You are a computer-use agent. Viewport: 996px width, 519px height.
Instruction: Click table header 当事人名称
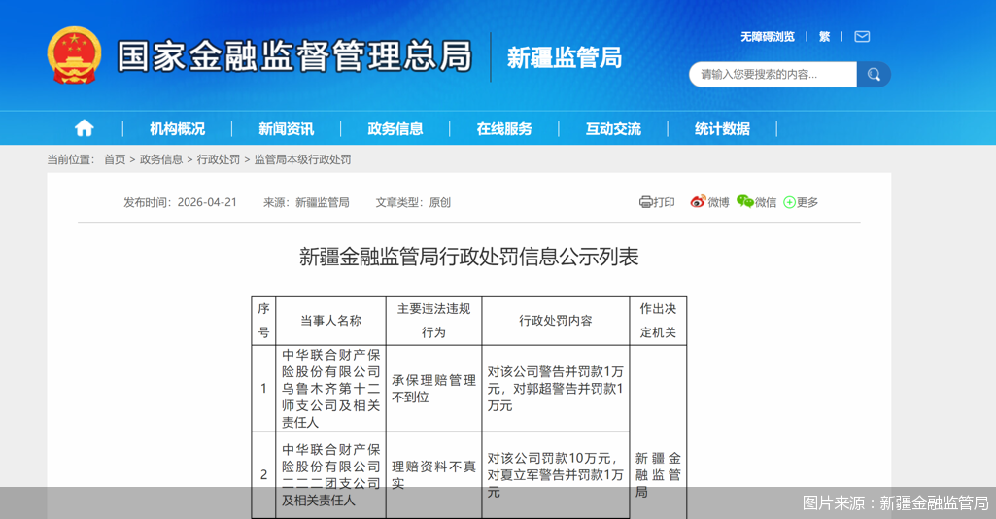tap(331, 321)
